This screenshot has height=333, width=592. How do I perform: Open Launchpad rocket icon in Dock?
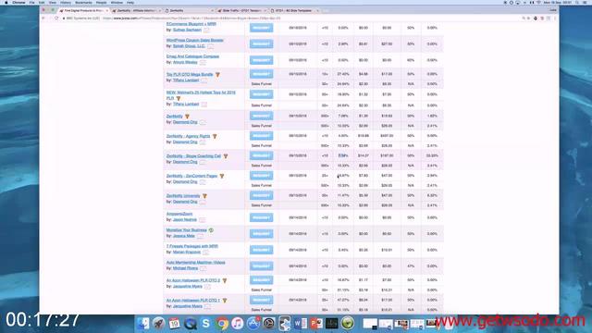159,323
